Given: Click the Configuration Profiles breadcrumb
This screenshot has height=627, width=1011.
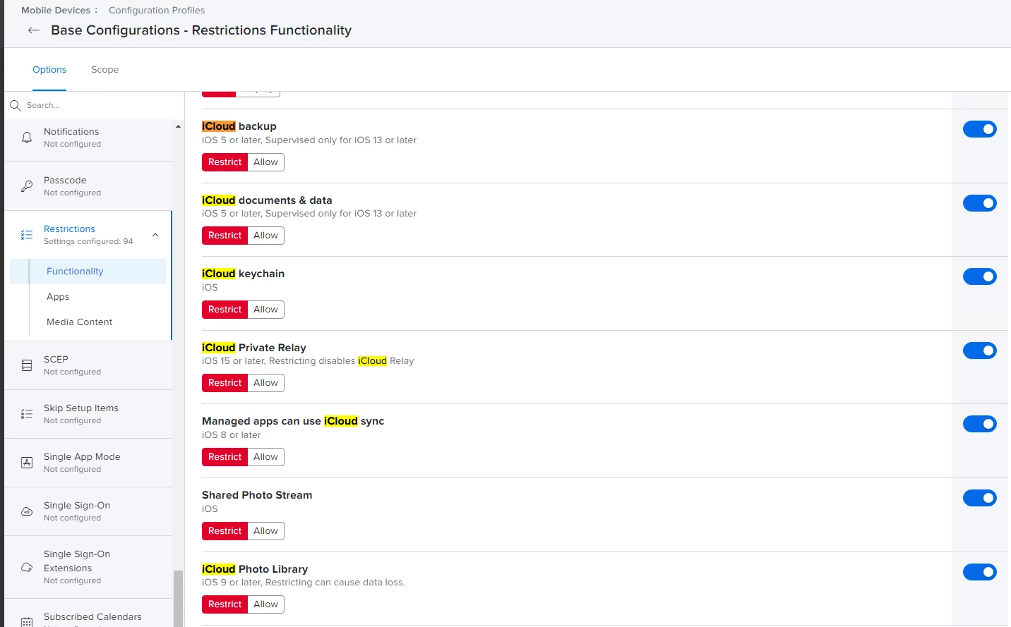Looking at the screenshot, I should pos(157,10).
